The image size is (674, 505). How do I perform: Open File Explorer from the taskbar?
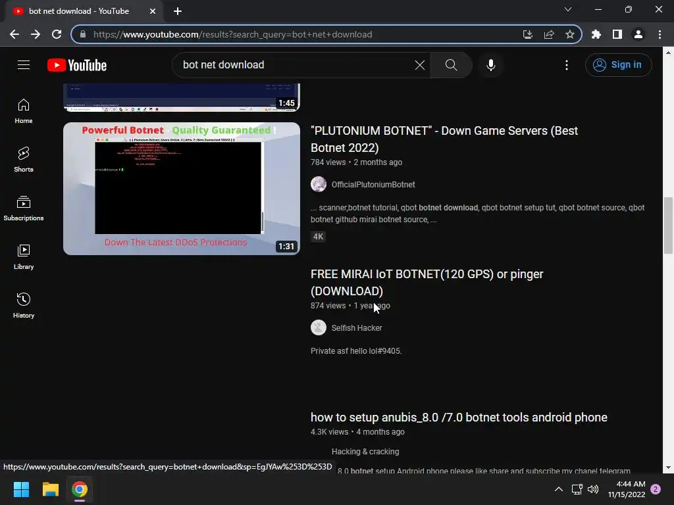click(x=50, y=489)
